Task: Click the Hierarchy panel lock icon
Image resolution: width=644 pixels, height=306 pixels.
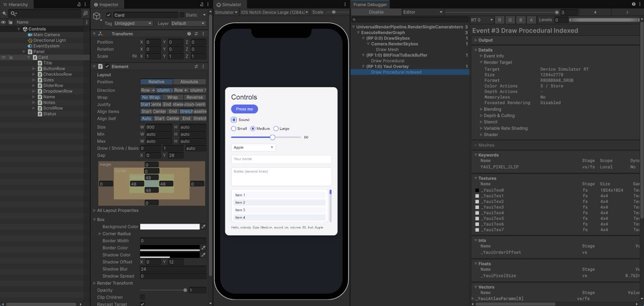Action: (79, 4)
